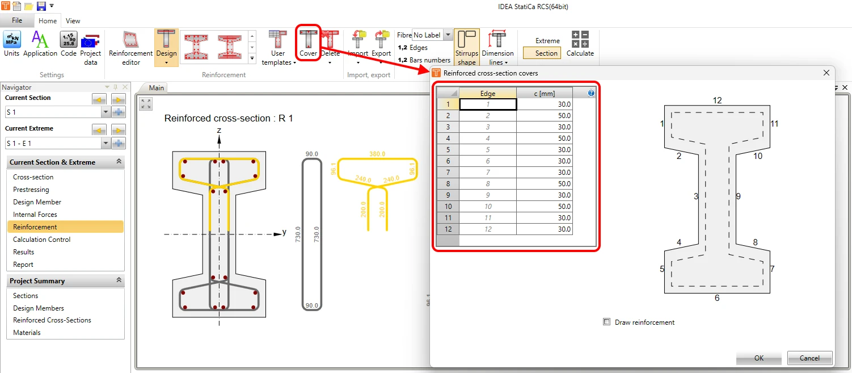852x373 pixels.
Task: Open the Fibre No Label dropdown
Action: [x=448, y=35]
